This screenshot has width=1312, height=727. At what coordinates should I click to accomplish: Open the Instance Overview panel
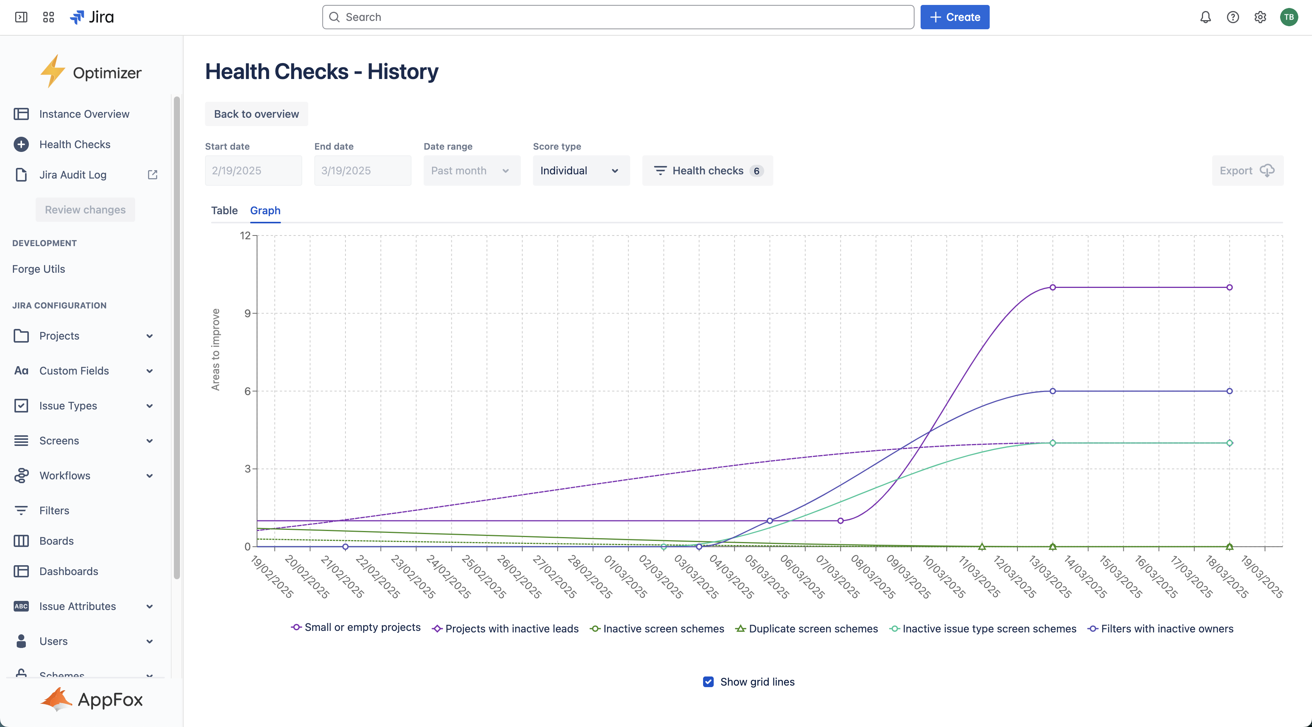[84, 114]
